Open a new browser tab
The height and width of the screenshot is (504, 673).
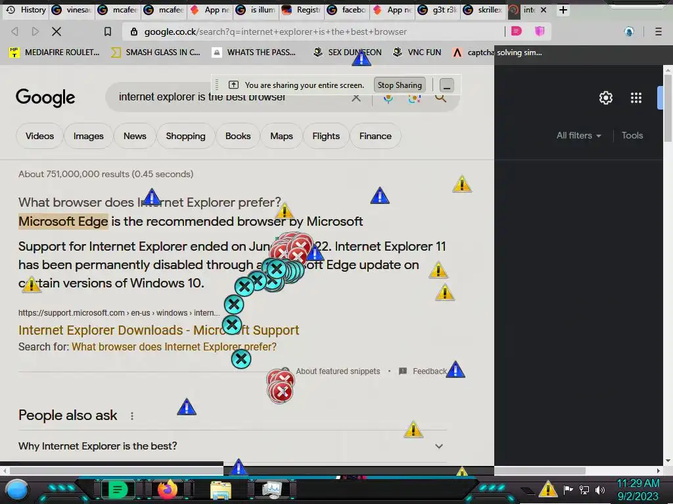click(x=563, y=10)
